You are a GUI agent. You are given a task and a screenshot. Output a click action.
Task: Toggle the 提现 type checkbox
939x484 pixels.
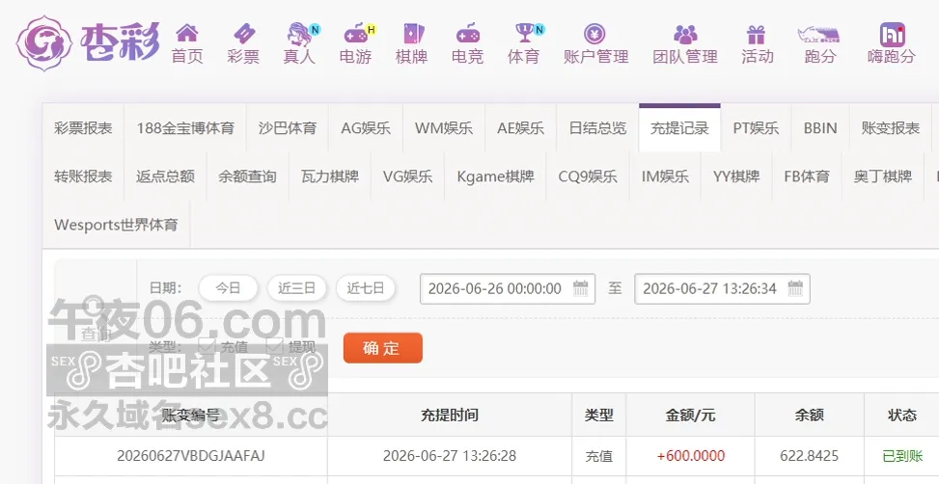tap(274, 345)
